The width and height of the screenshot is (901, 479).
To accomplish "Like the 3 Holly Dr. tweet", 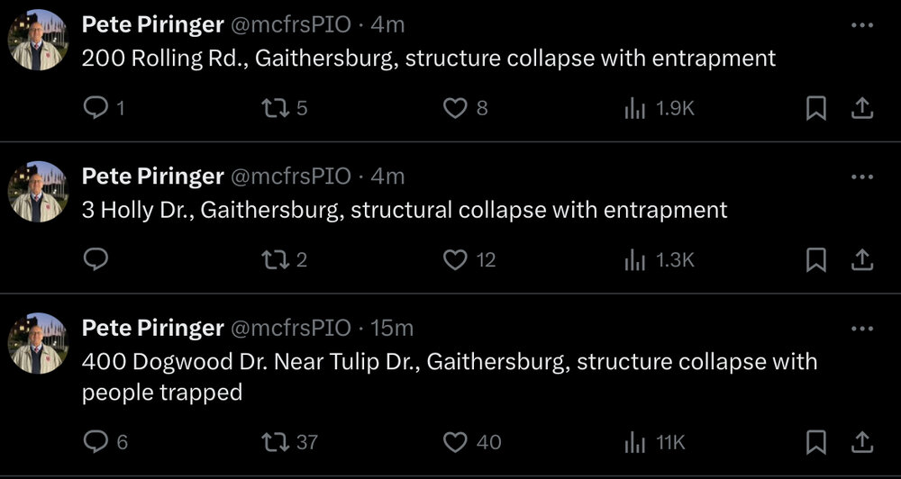I will [456, 260].
